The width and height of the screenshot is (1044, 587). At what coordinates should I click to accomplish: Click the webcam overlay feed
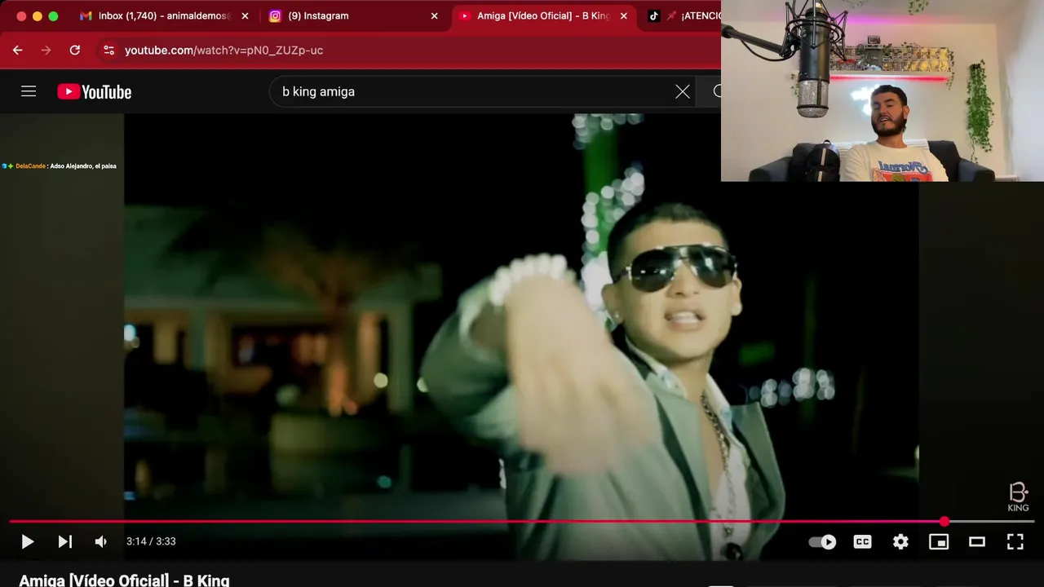tap(883, 90)
